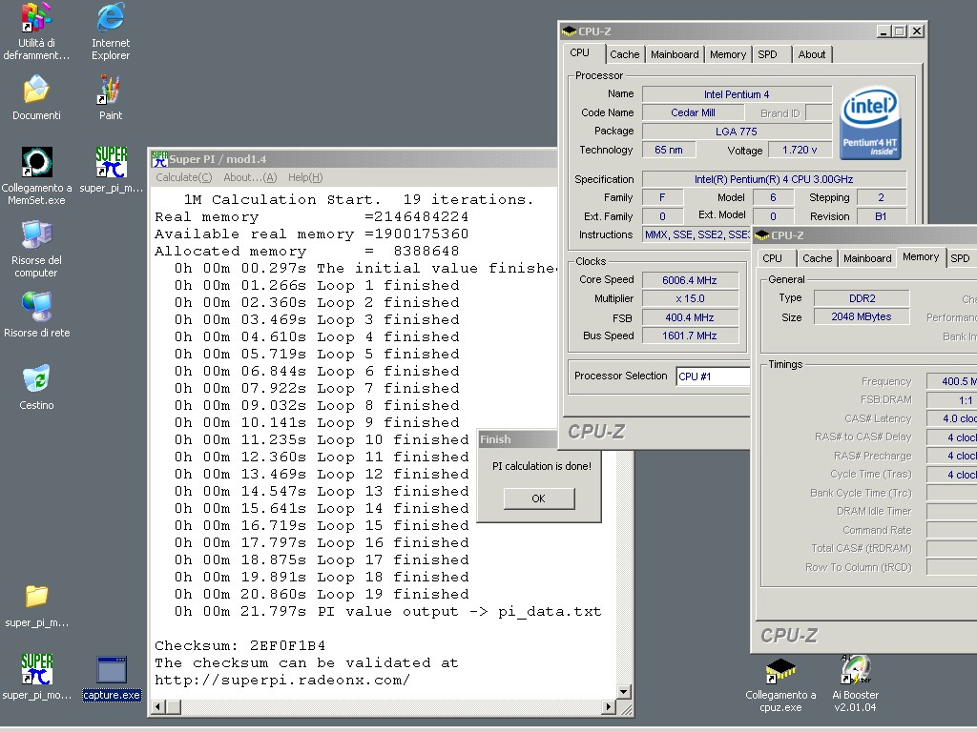Click the Super PI title bar icon
The width and height of the screenshot is (977, 732).
[159, 159]
